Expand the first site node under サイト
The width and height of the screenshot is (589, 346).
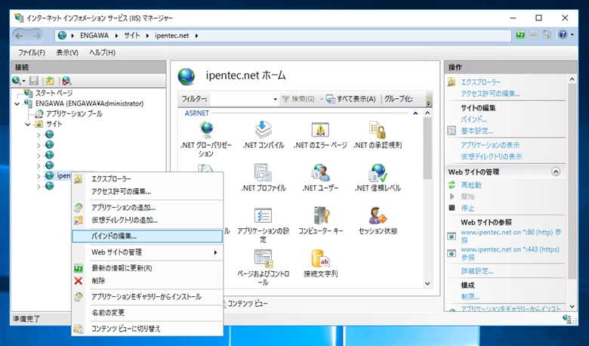click(x=39, y=134)
